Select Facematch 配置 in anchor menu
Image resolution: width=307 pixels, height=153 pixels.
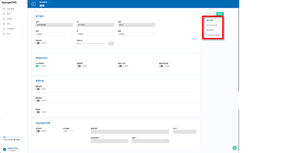point(213,35)
